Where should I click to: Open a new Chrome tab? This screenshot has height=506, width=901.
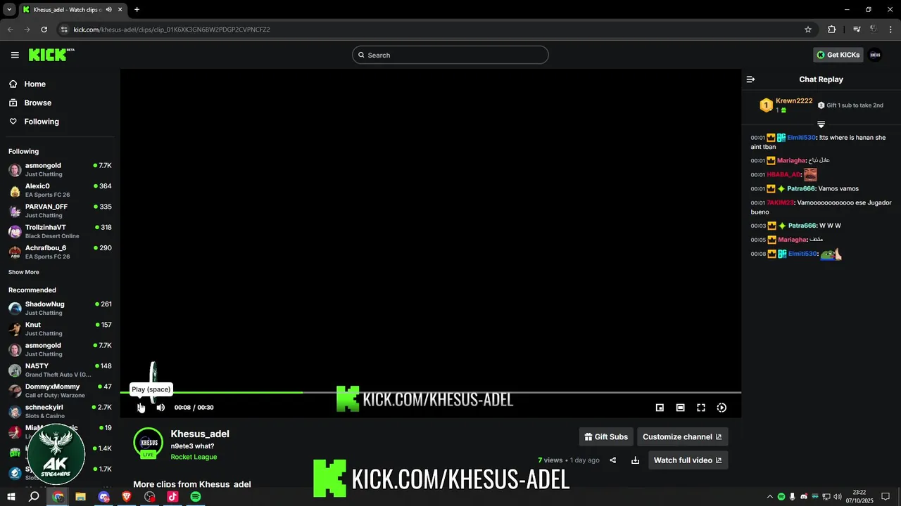[137, 10]
